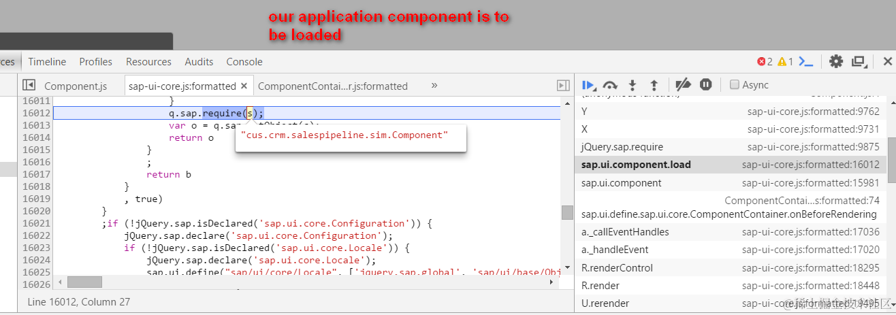Toggle pause on exceptions button
The width and height of the screenshot is (896, 315).
pos(706,84)
